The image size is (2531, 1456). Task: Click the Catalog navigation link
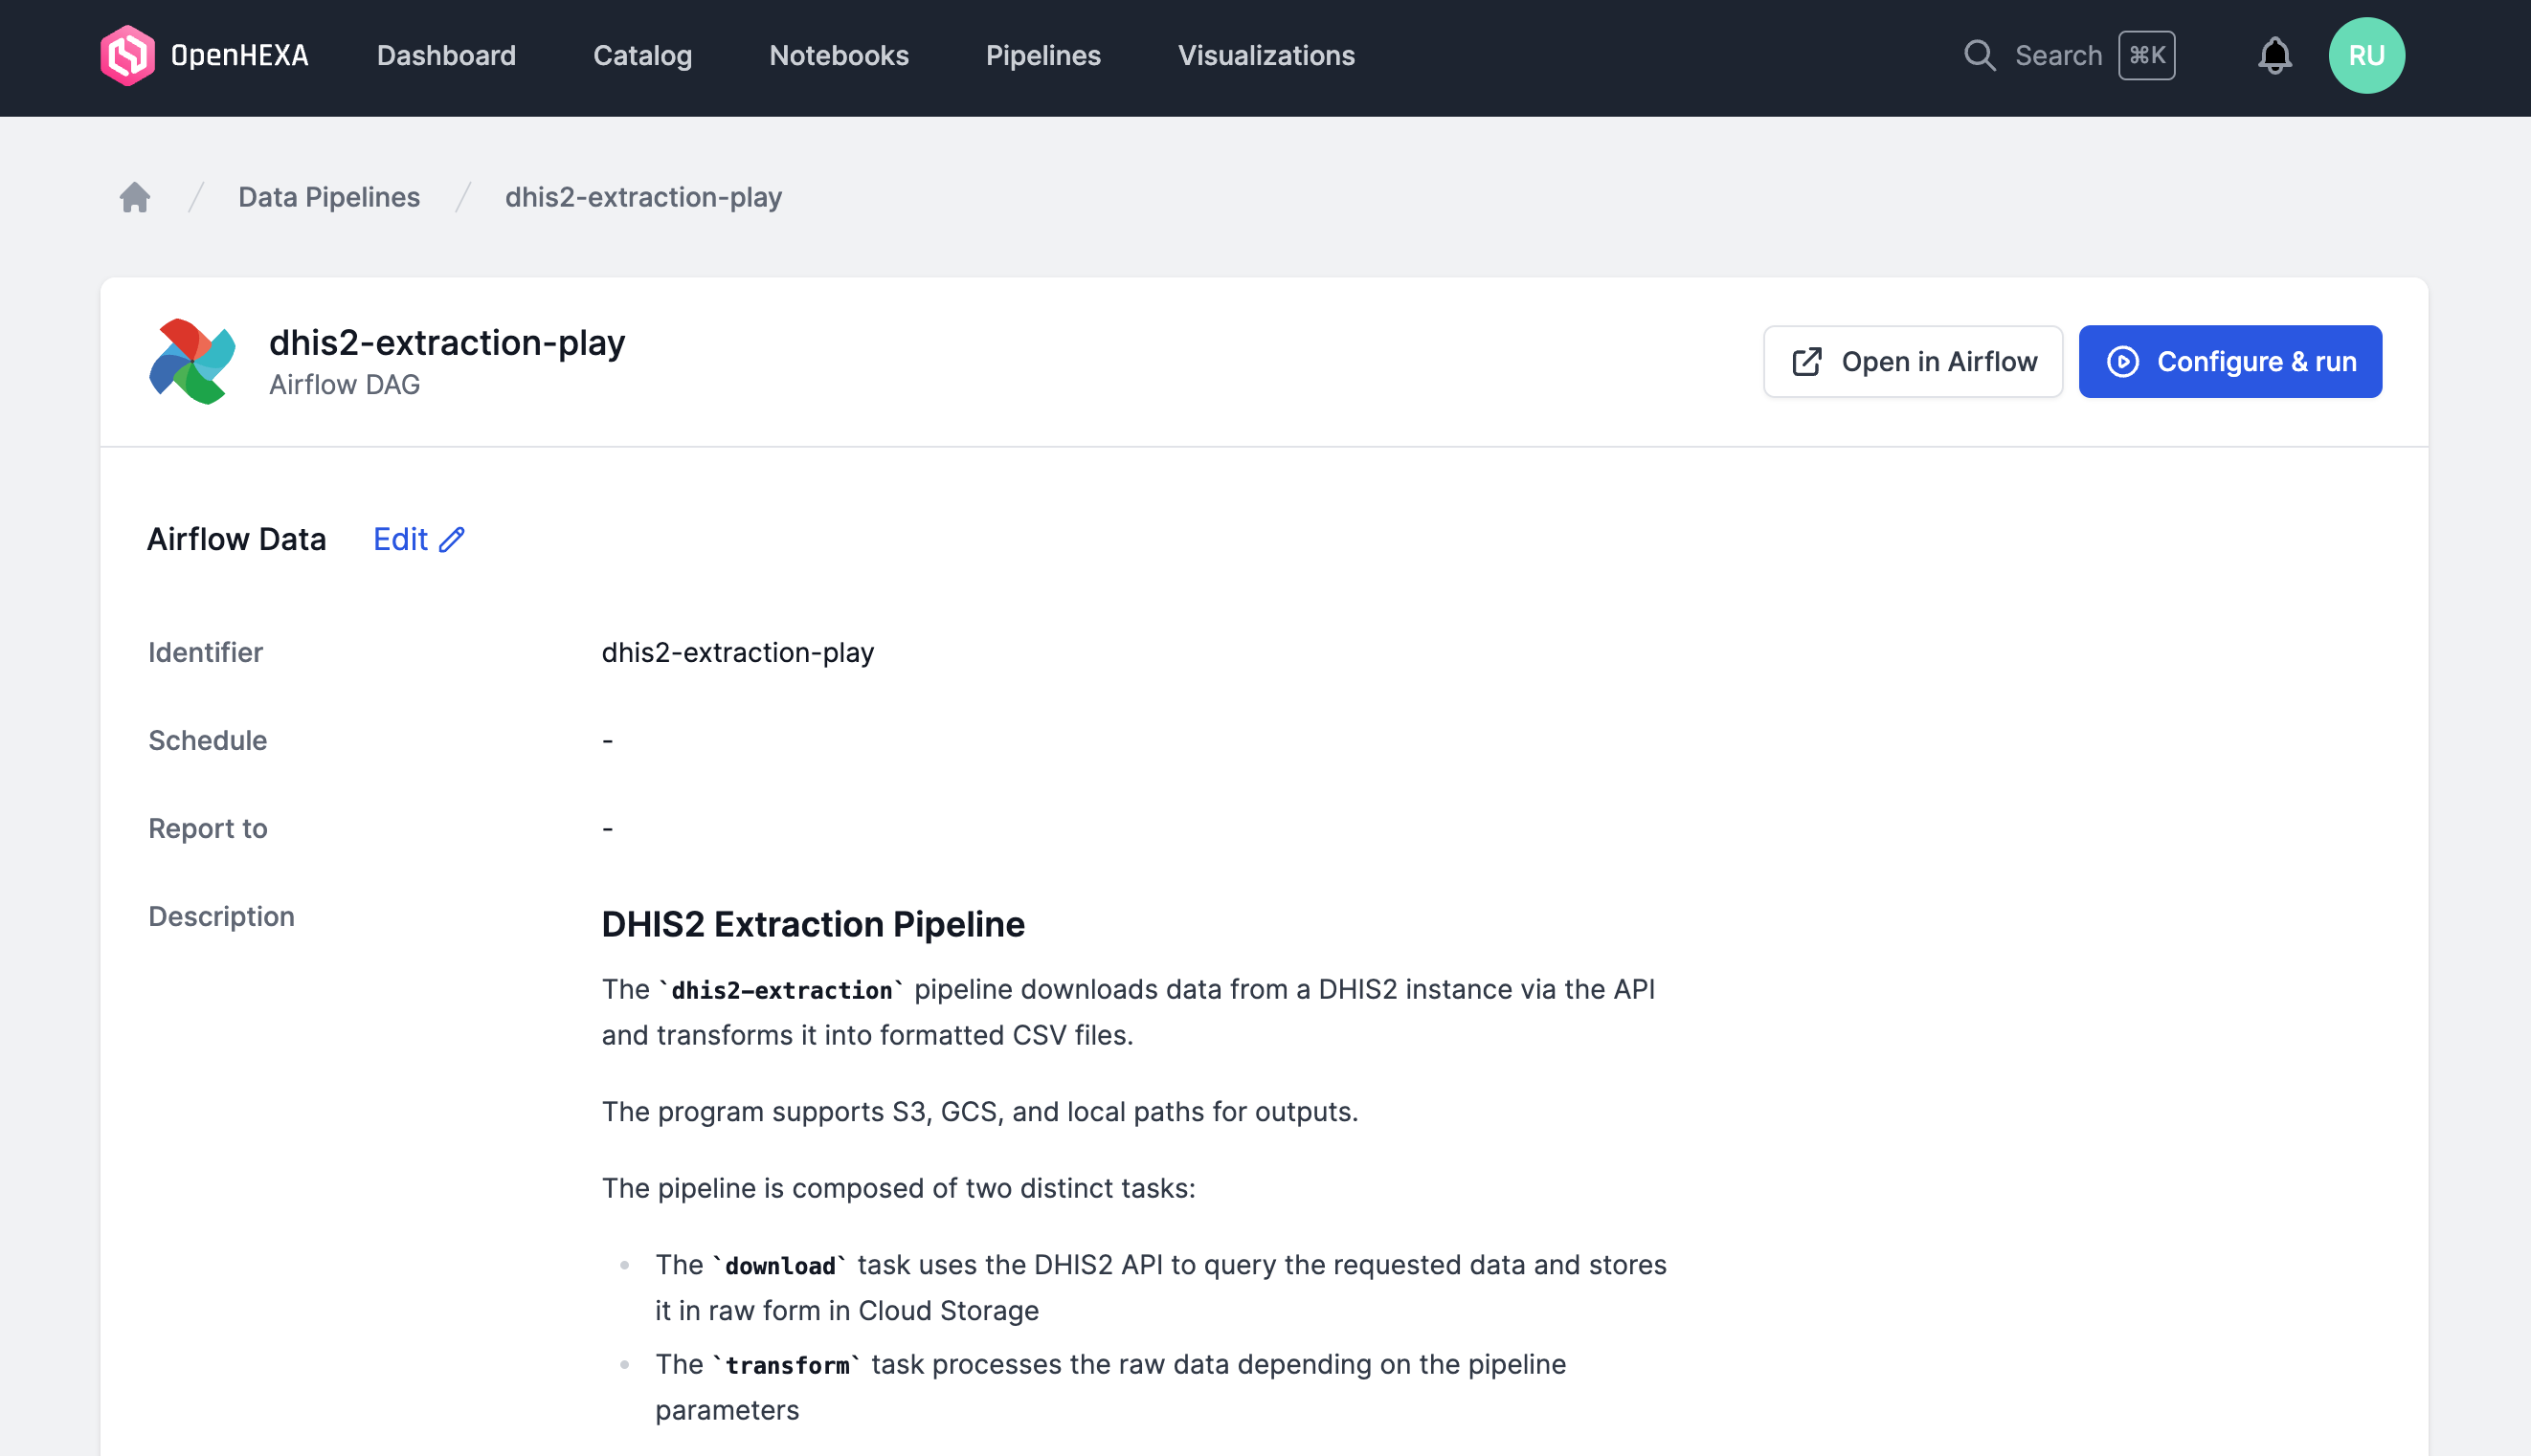pyautogui.click(x=641, y=54)
